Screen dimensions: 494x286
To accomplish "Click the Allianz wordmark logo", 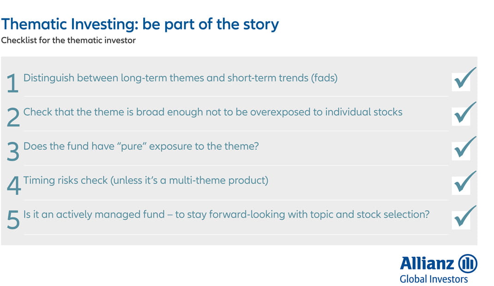I will [427, 263].
